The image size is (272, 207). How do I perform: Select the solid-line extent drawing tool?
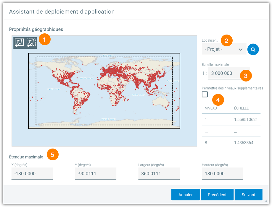point(19,43)
